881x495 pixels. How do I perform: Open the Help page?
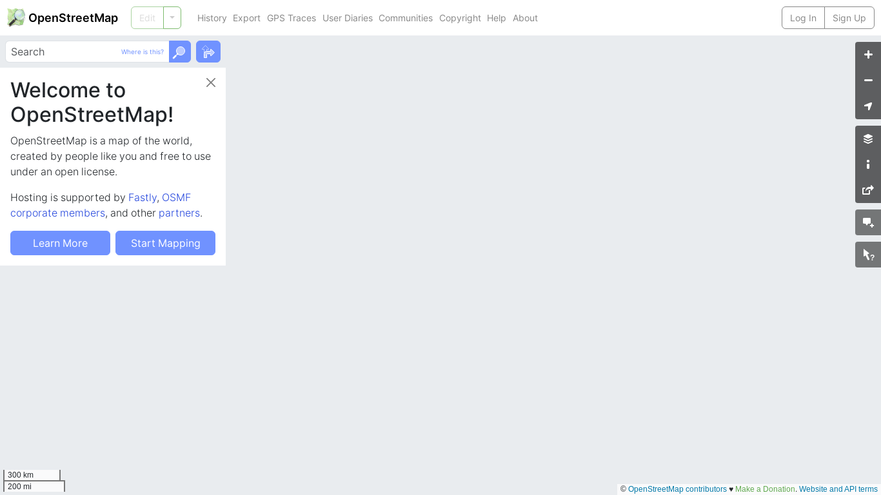(497, 18)
